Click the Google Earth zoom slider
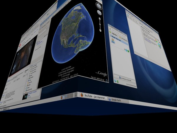The height and width of the screenshot is (133, 177). [x=100, y=25]
